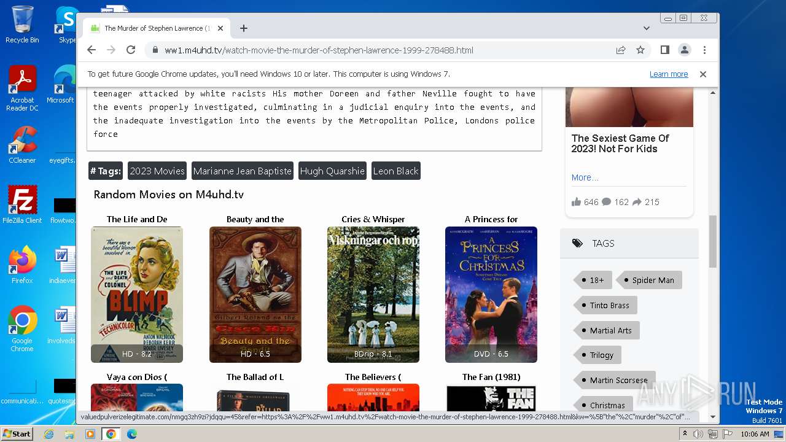Open the 2023 Movies tag
The width and height of the screenshot is (786, 442).
[157, 171]
